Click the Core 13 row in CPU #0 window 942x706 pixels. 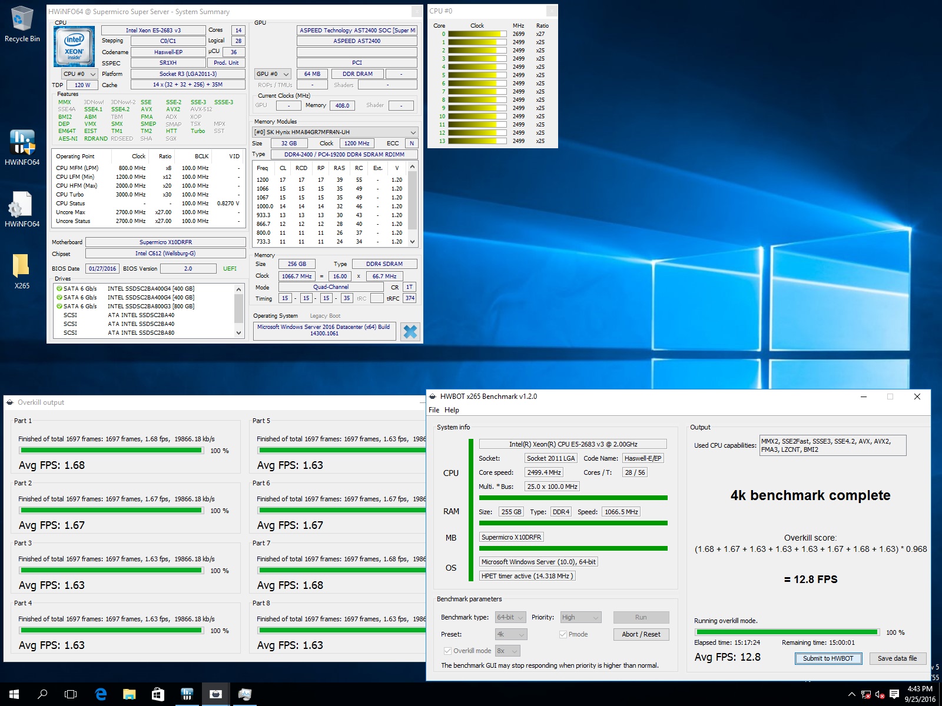point(492,141)
